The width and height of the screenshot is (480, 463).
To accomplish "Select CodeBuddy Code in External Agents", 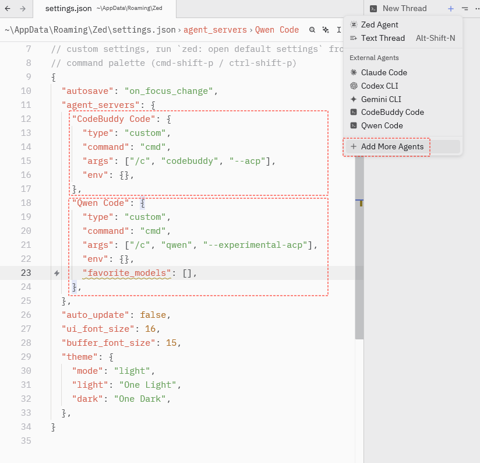I will [403, 112].
